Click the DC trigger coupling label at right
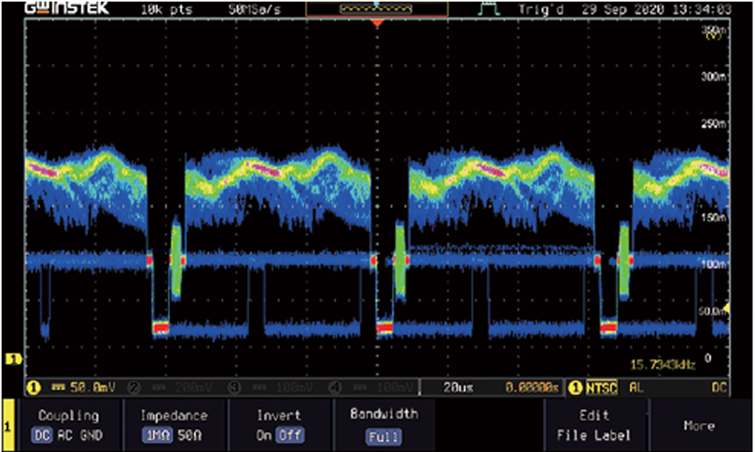Image resolution: width=755 pixels, height=452 pixels. (x=719, y=387)
